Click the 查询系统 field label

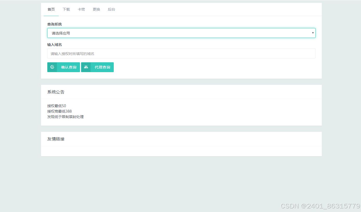point(55,24)
